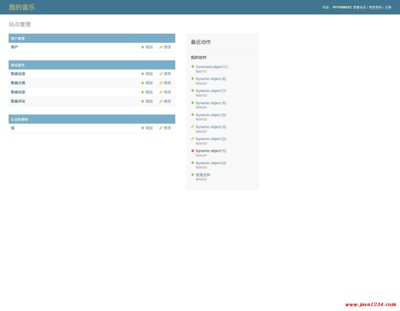Open the 歌曲评论 model list

[x=18, y=101]
